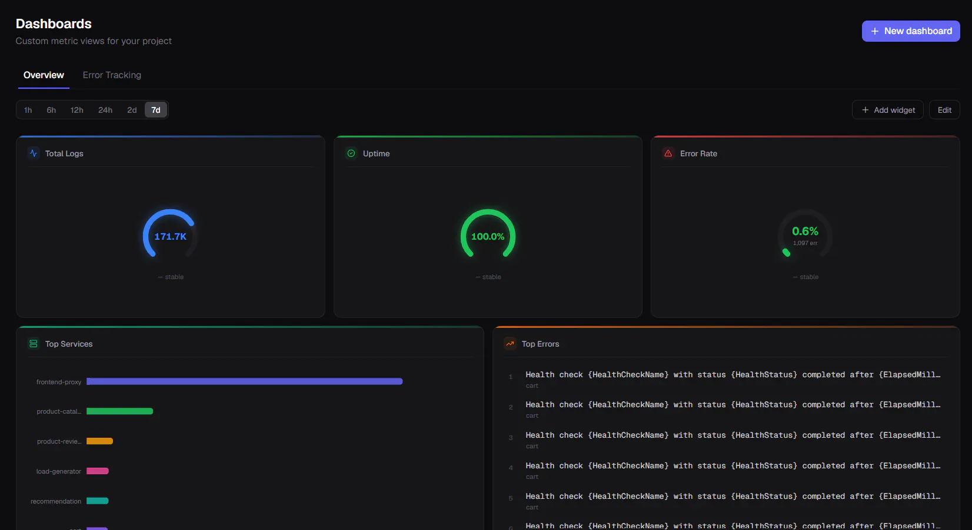Screen dimensions: 972x530
Task: Select the 2d time range
Action: coord(132,110)
